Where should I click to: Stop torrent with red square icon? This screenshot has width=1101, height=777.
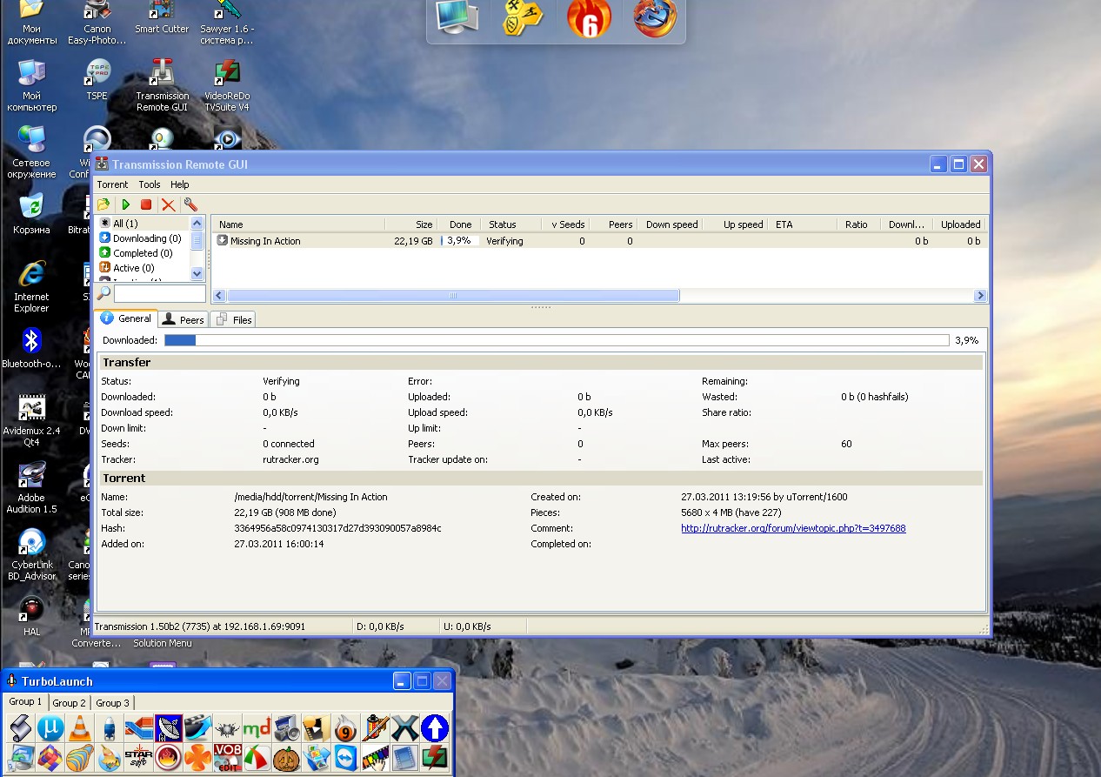point(146,204)
